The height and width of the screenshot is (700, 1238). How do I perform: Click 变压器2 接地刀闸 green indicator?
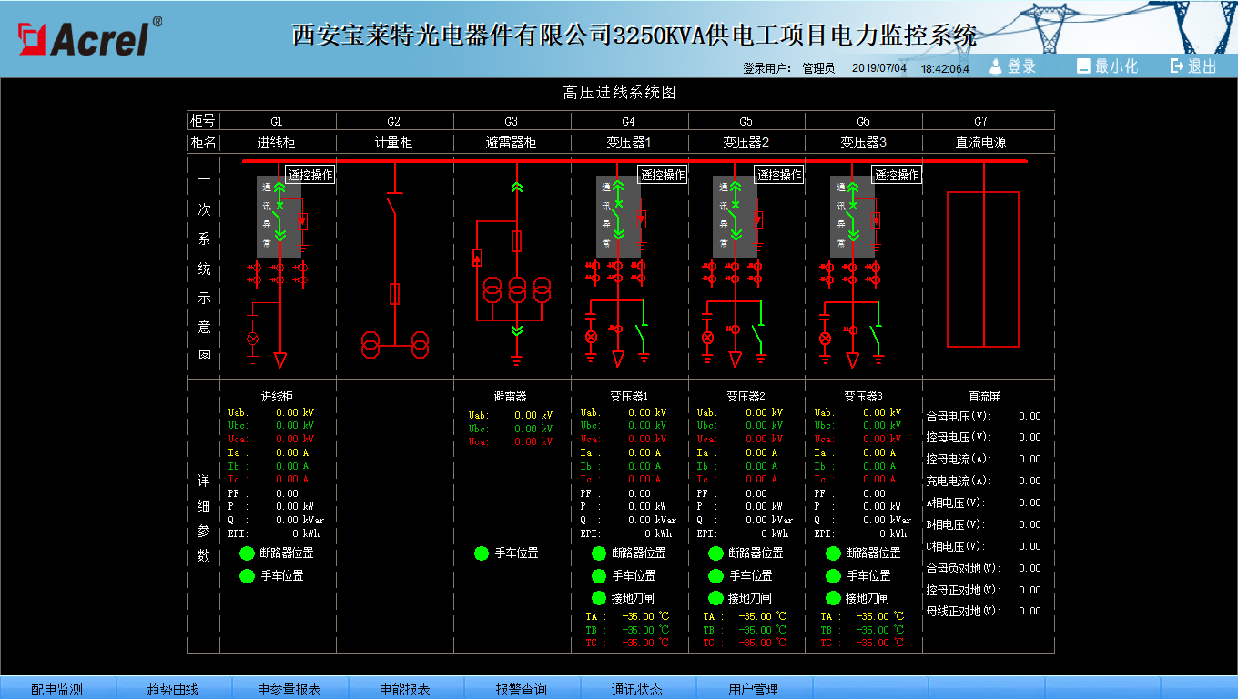click(716, 598)
